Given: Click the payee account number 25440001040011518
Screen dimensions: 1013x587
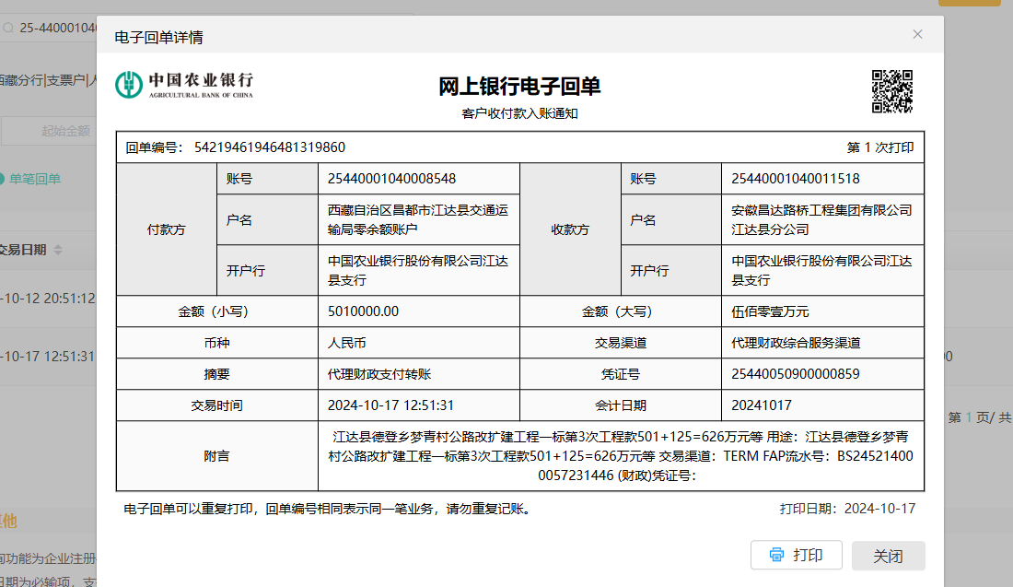Looking at the screenshot, I should (x=795, y=179).
